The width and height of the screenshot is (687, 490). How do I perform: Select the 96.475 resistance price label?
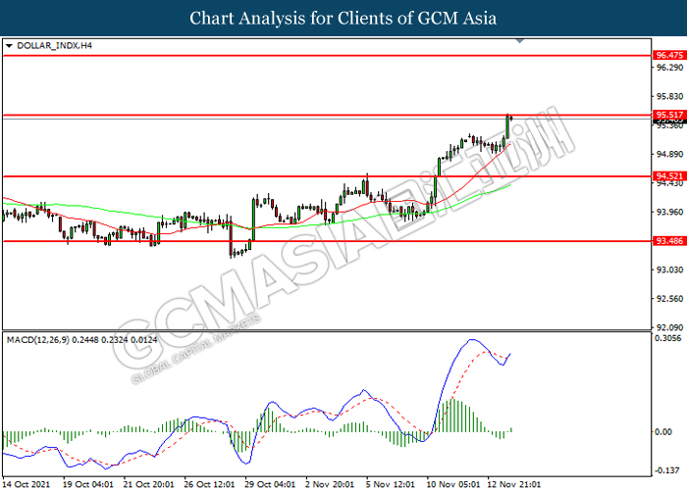click(x=669, y=55)
